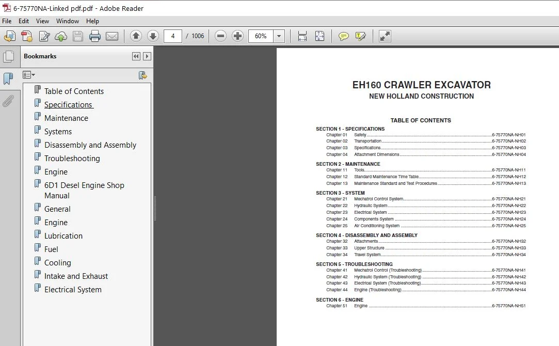Open the General bookmark
Viewport: 559px width, 346px height.
click(57, 209)
